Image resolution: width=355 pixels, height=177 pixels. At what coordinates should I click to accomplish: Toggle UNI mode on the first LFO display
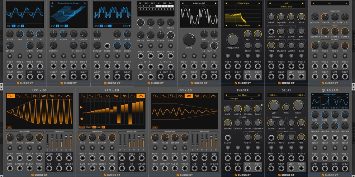point(9,127)
